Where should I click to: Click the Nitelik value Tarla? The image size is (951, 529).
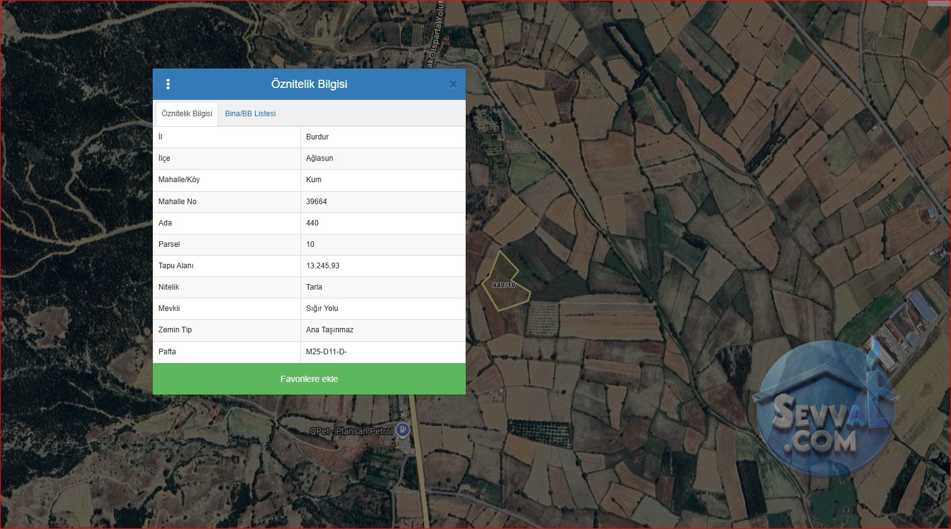(314, 287)
